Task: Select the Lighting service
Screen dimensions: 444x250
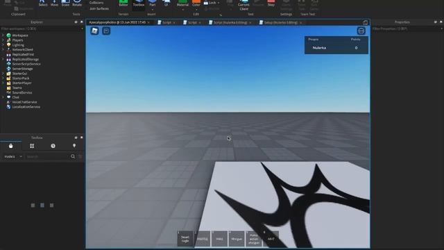Action: click(x=18, y=45)
